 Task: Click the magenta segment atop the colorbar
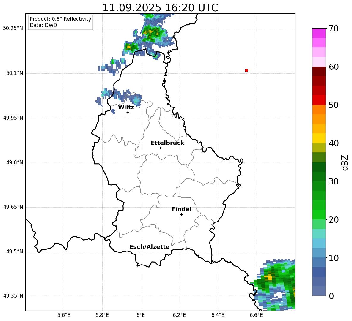[319, 33]
